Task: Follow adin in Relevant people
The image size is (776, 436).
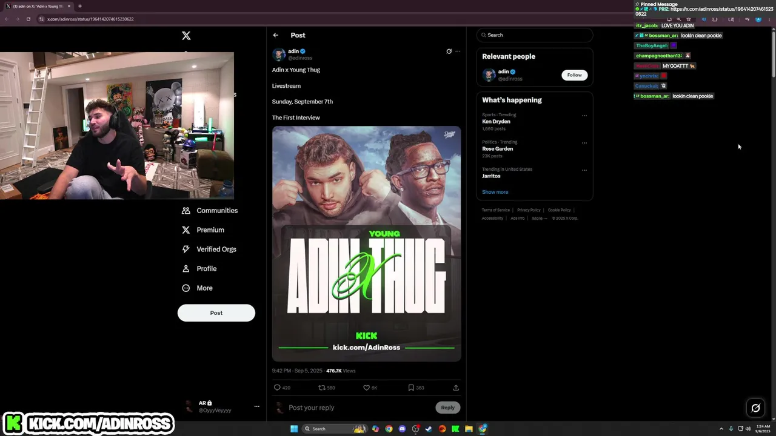Action: click(574, 75)
